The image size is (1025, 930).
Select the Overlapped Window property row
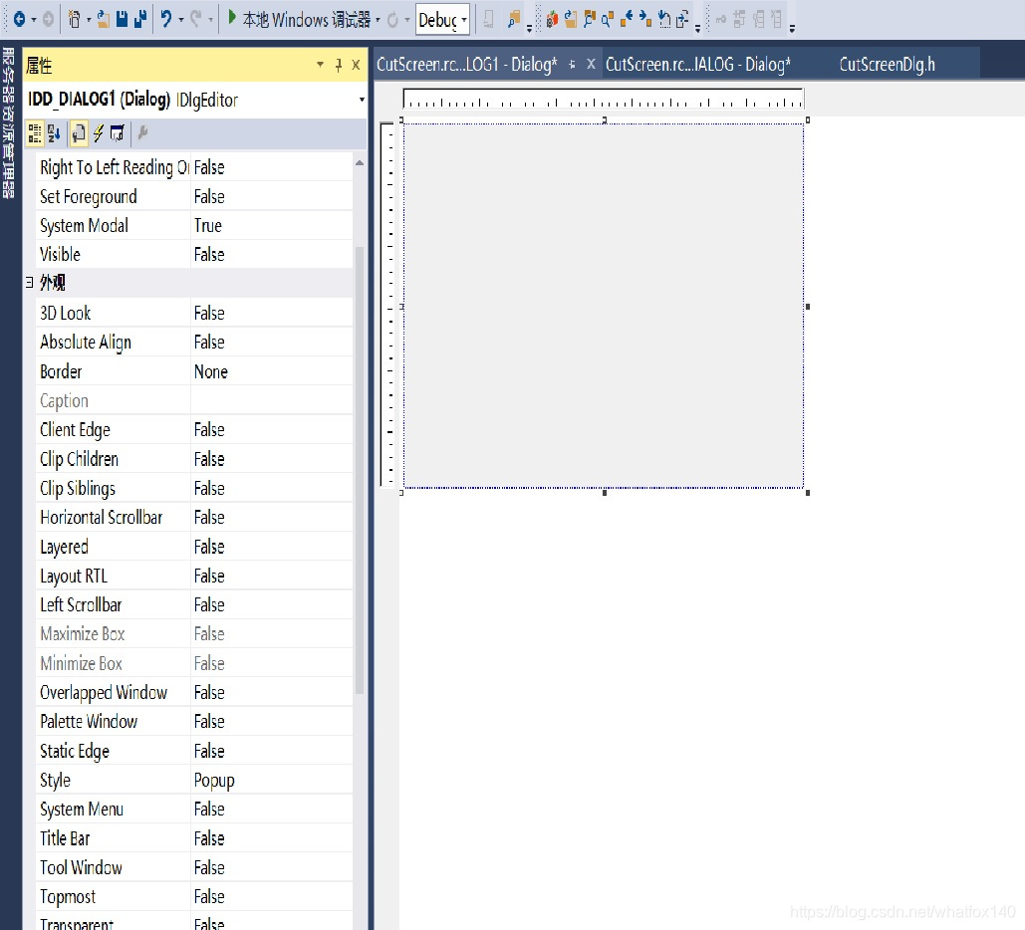[194, 693]
